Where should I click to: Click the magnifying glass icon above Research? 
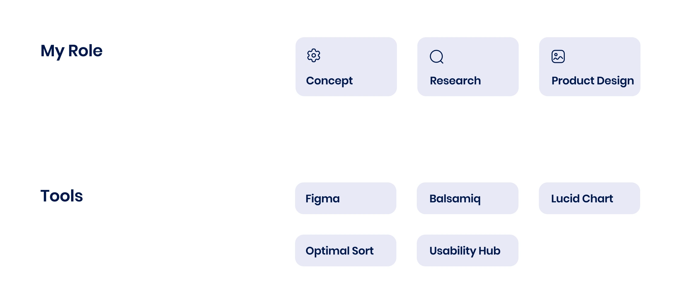(436, 57)
